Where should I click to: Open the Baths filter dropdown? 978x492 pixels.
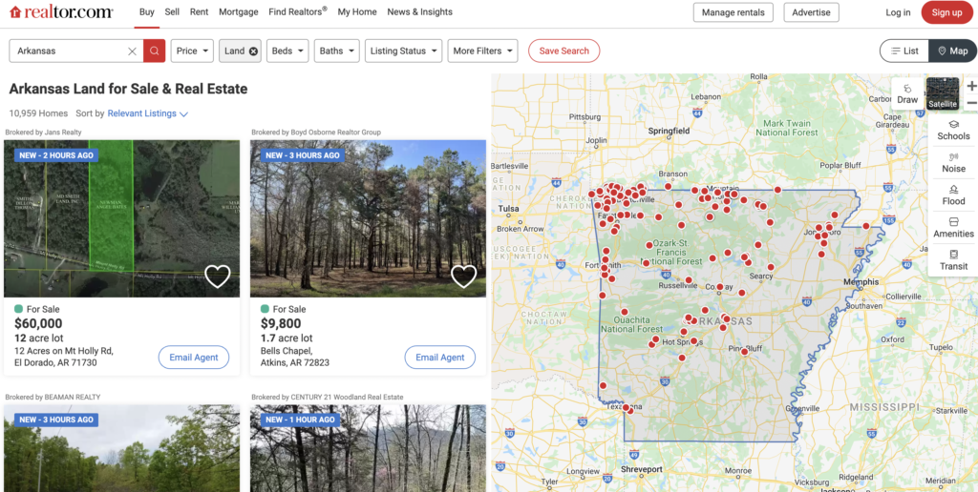[337, 51]
